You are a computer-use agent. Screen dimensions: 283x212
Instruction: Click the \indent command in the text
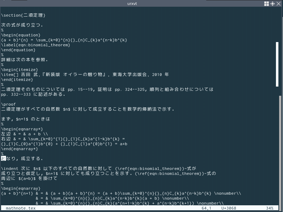tap(11, 169)
